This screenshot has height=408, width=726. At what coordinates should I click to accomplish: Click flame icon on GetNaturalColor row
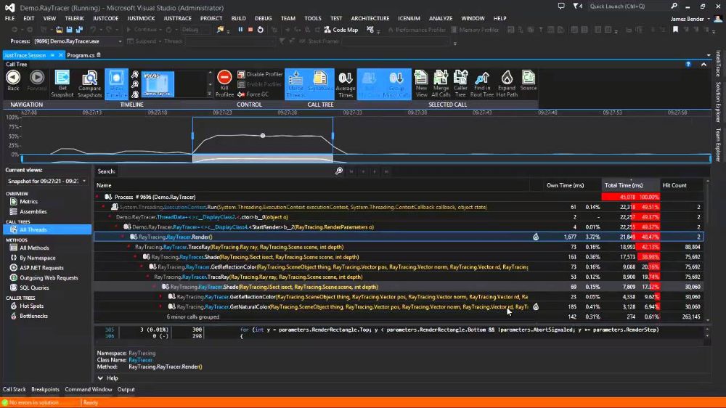click(536, 306)
